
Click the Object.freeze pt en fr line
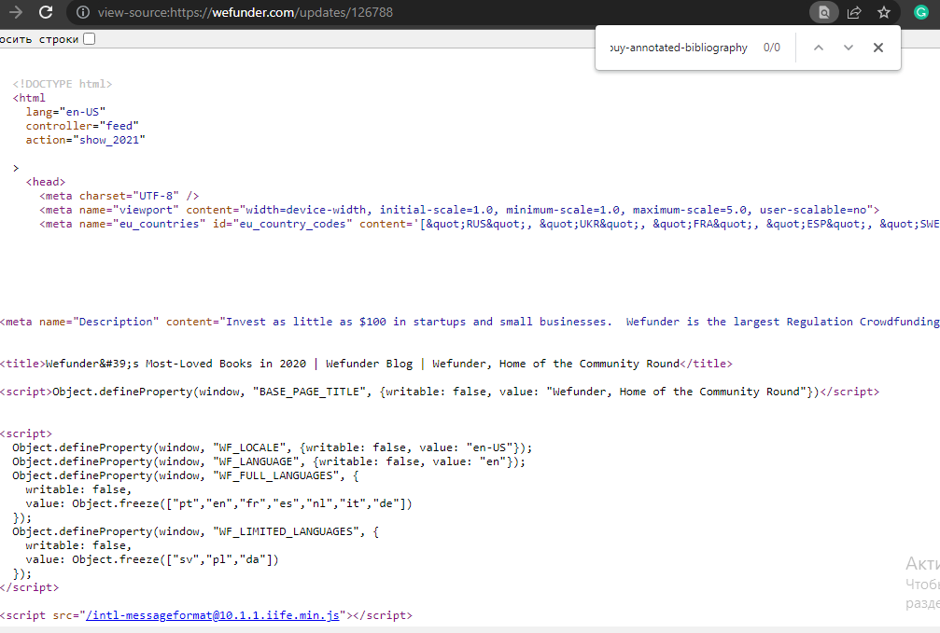[218, 503]
